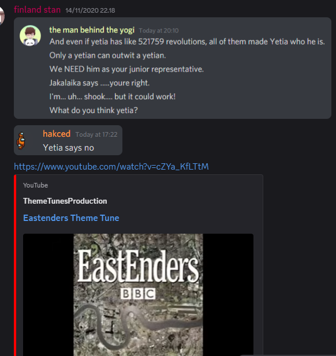Open the Eastenders Theme Tune title link
Image resolution: width=336 pixels, height=356 pixels.
pos(71,218)
